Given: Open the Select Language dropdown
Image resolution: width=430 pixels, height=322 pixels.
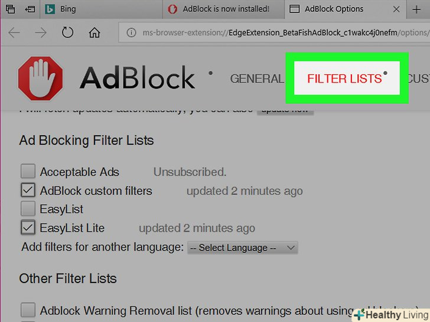Looking at the screenshot, I should [242, 248].
